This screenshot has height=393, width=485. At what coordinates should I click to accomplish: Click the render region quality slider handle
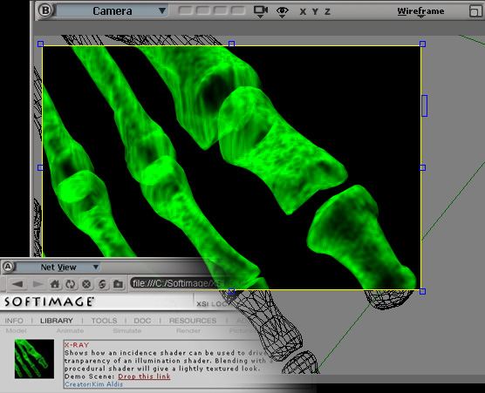pyautogui.click(x=424, y=106)
